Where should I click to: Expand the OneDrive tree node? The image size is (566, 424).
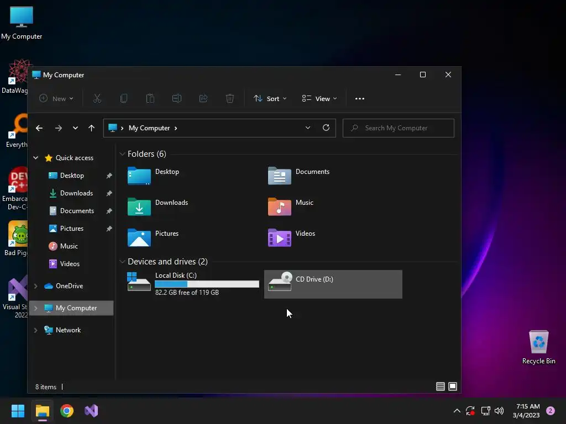coord(36,286)
